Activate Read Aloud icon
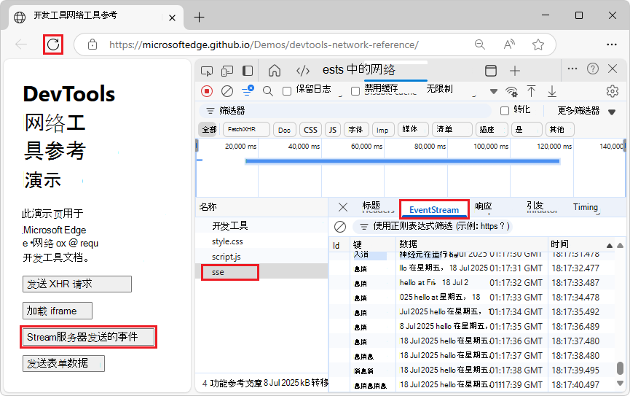 pos(509,44)
